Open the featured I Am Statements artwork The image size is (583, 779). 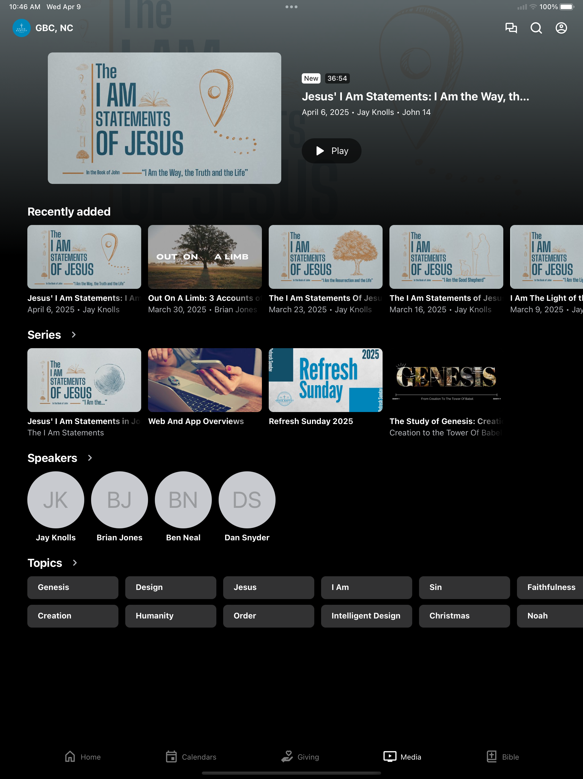coord(165,118)
